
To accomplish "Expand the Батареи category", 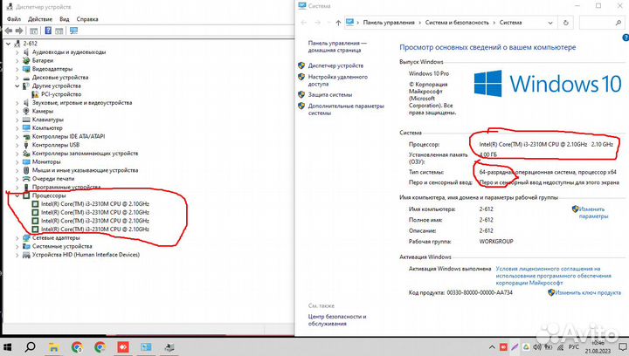I will (17, 60).
